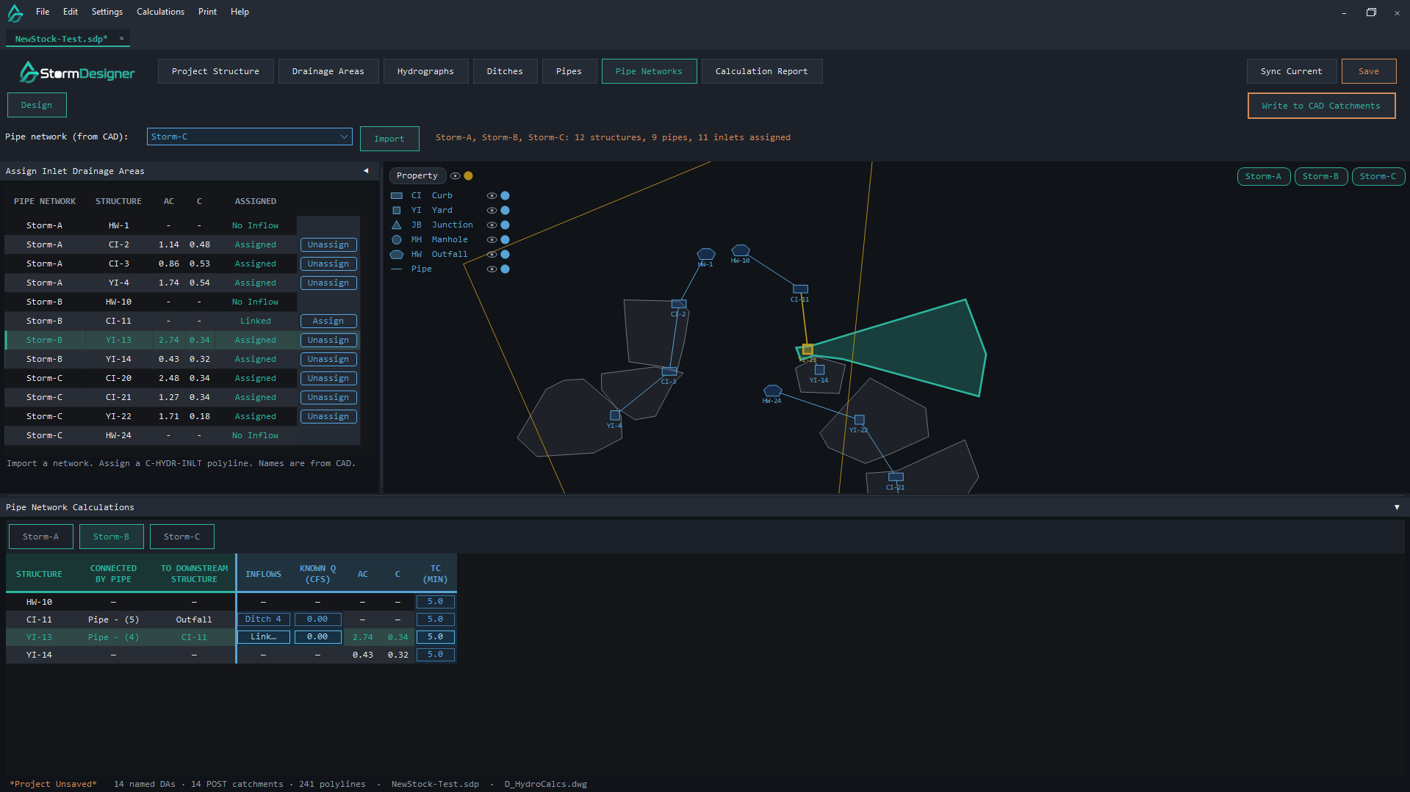
Task: Toggle Curb inlet visibility eye
Action: (x=492, y=196)
